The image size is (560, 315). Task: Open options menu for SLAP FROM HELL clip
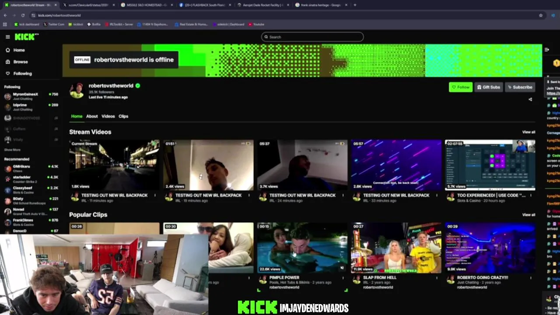437,278
